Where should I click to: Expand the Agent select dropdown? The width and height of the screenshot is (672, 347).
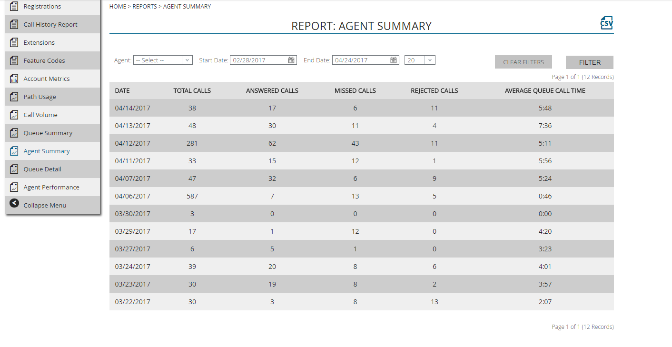click(x=163, y=60)
